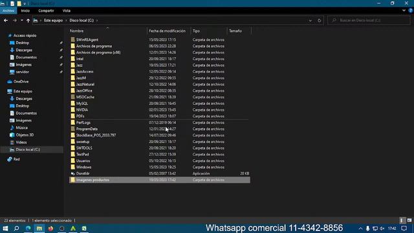Select Este equipo in the navigation pane
The image size is (414, 233).
23,91
